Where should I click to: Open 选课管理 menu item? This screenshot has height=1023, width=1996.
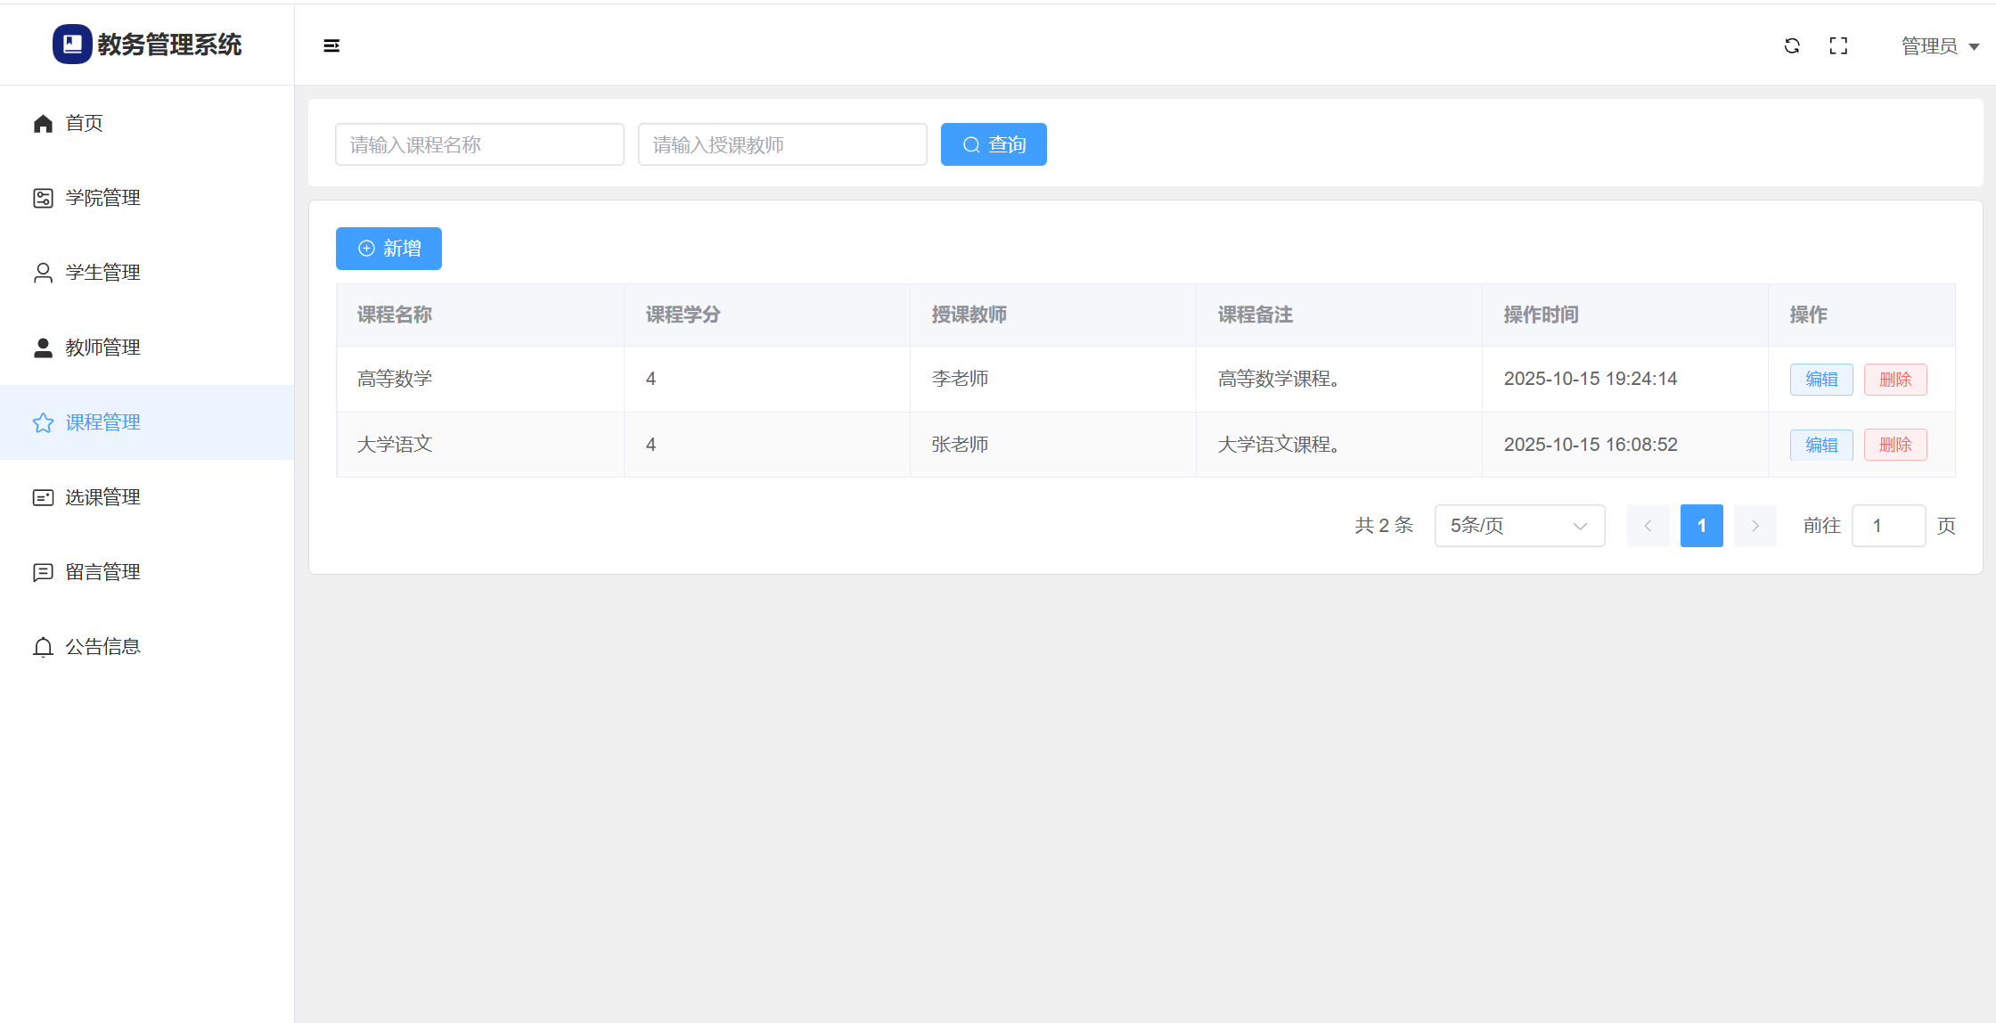click(x=102, y=497)
